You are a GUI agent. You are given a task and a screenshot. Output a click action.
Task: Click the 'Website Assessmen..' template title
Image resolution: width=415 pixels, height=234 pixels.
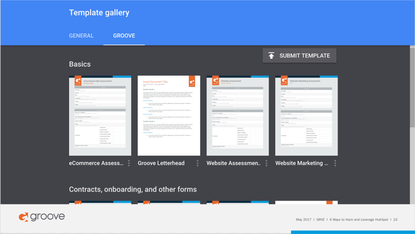234,163
